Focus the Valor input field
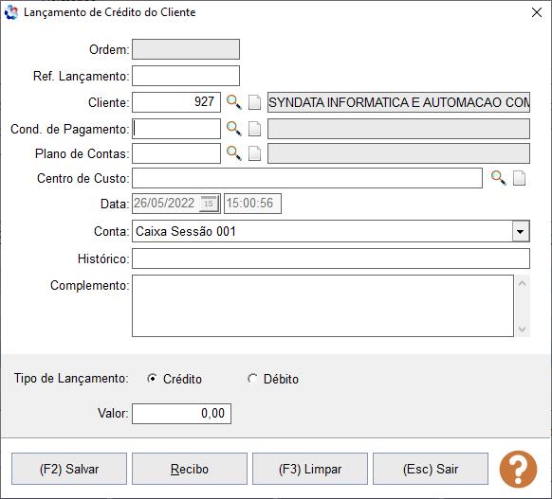This screenshot has height=499, width=552. [x=182, y=413]
